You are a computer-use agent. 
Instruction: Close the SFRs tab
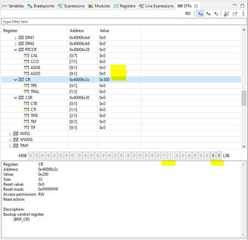pos(196,6)
